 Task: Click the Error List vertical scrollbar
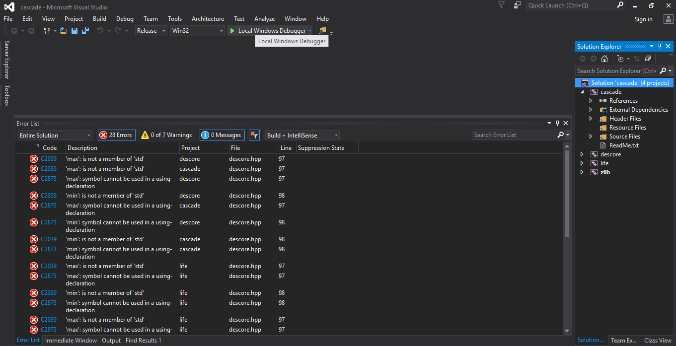567,194
